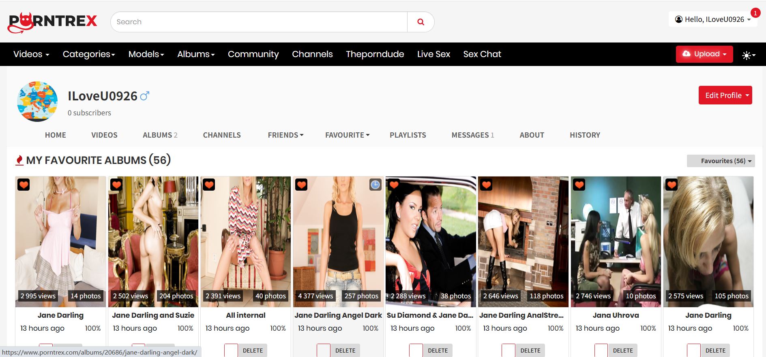The image size is (766, 357).
Task: Check the box under the last album in the row
Action: [693, 351]
